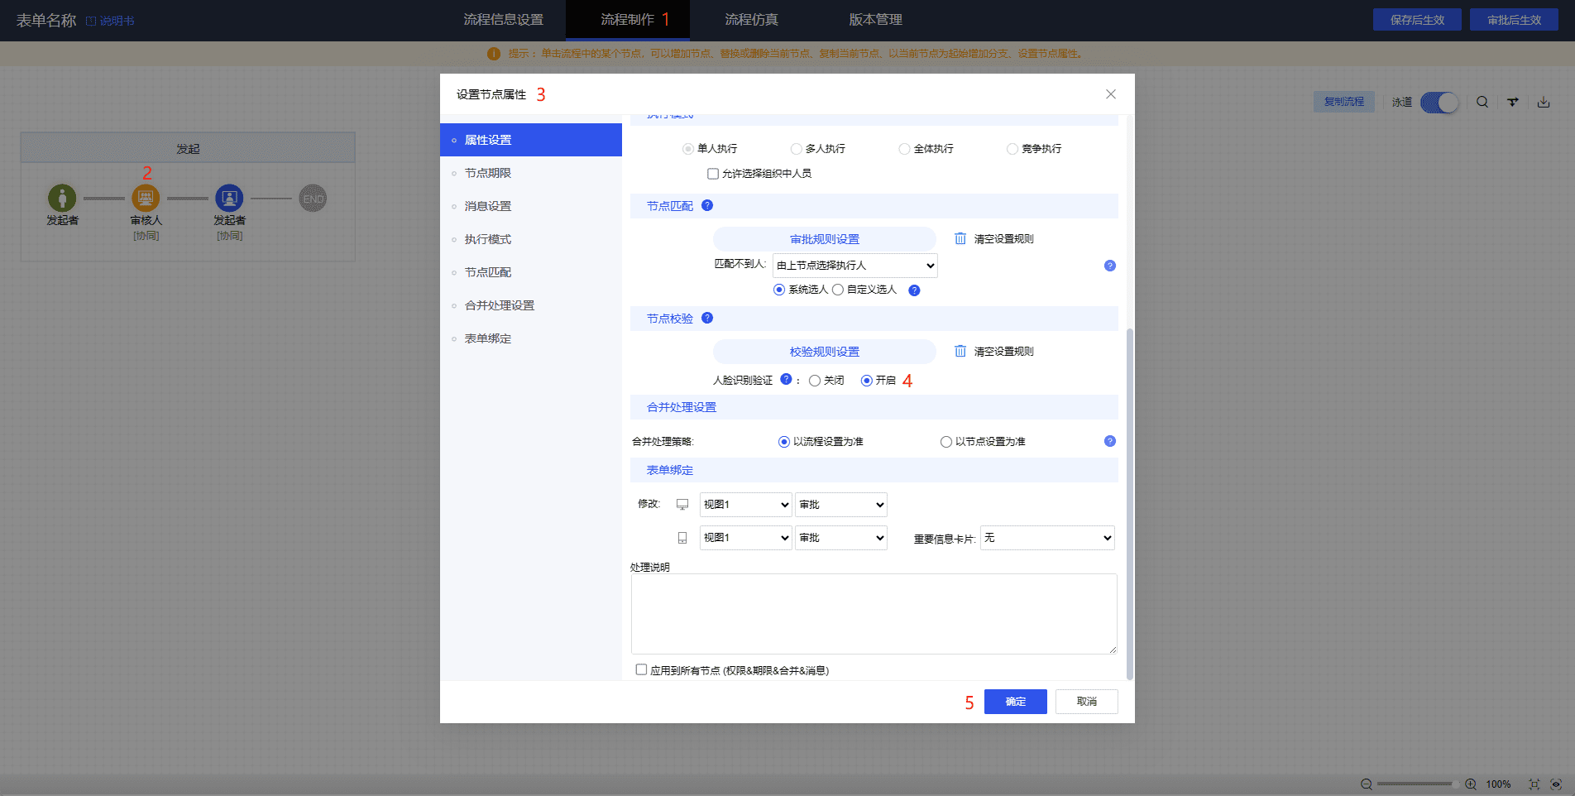
Task: Select 多人执行 radio button
Action: 797,149
